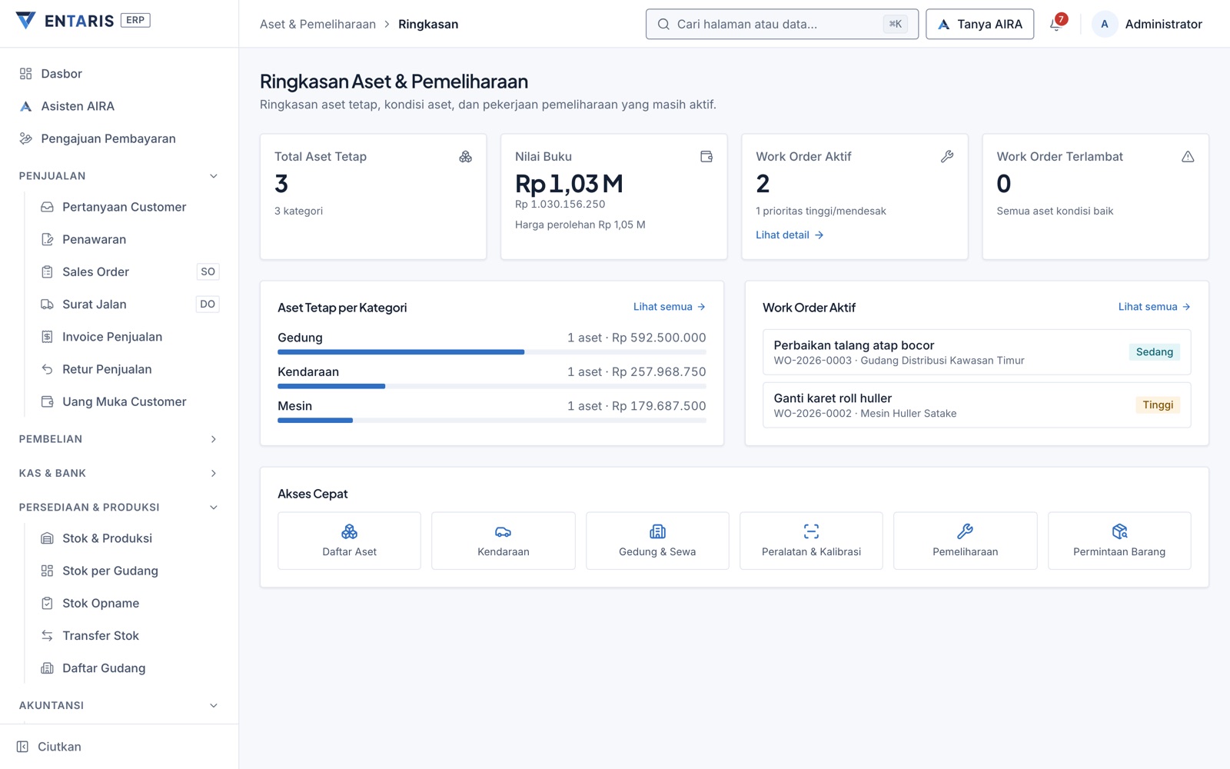Open Pemeliharaan quick access tile
The width and height of the screenshot is (1230, 769).
coord(966,541)
